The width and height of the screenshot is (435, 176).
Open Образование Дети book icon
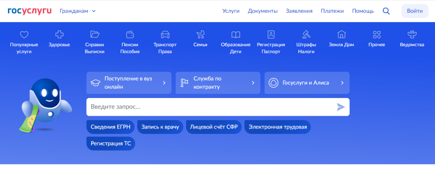tap(236, 35)
